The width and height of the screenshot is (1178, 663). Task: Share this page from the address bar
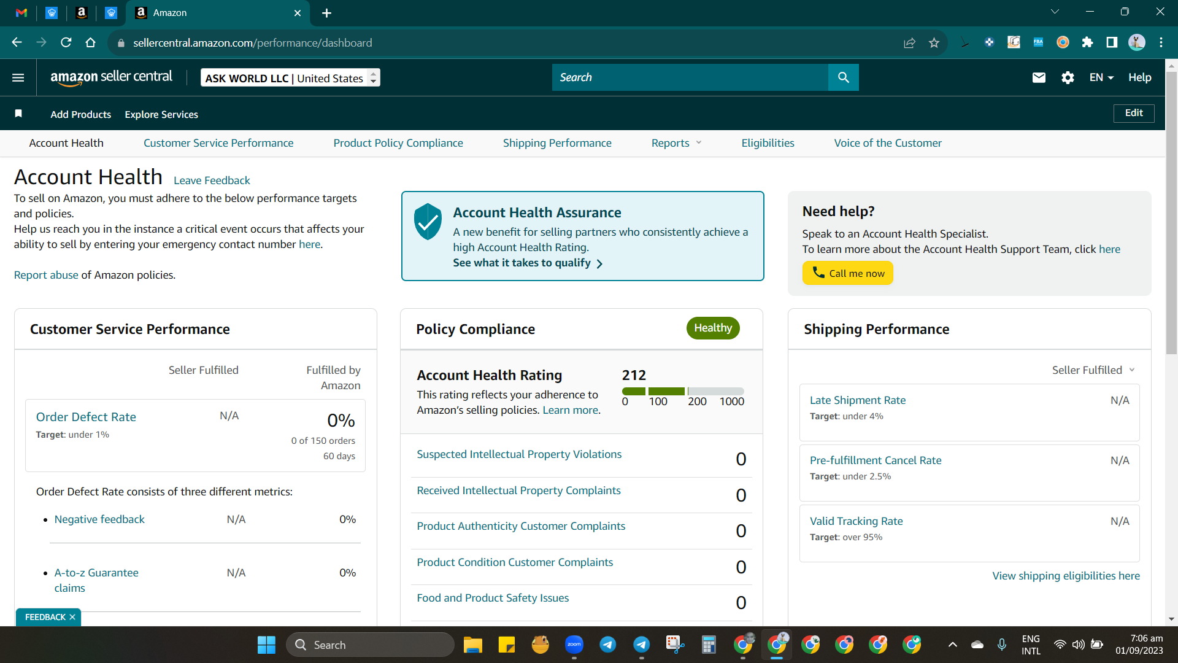(909, 42)
